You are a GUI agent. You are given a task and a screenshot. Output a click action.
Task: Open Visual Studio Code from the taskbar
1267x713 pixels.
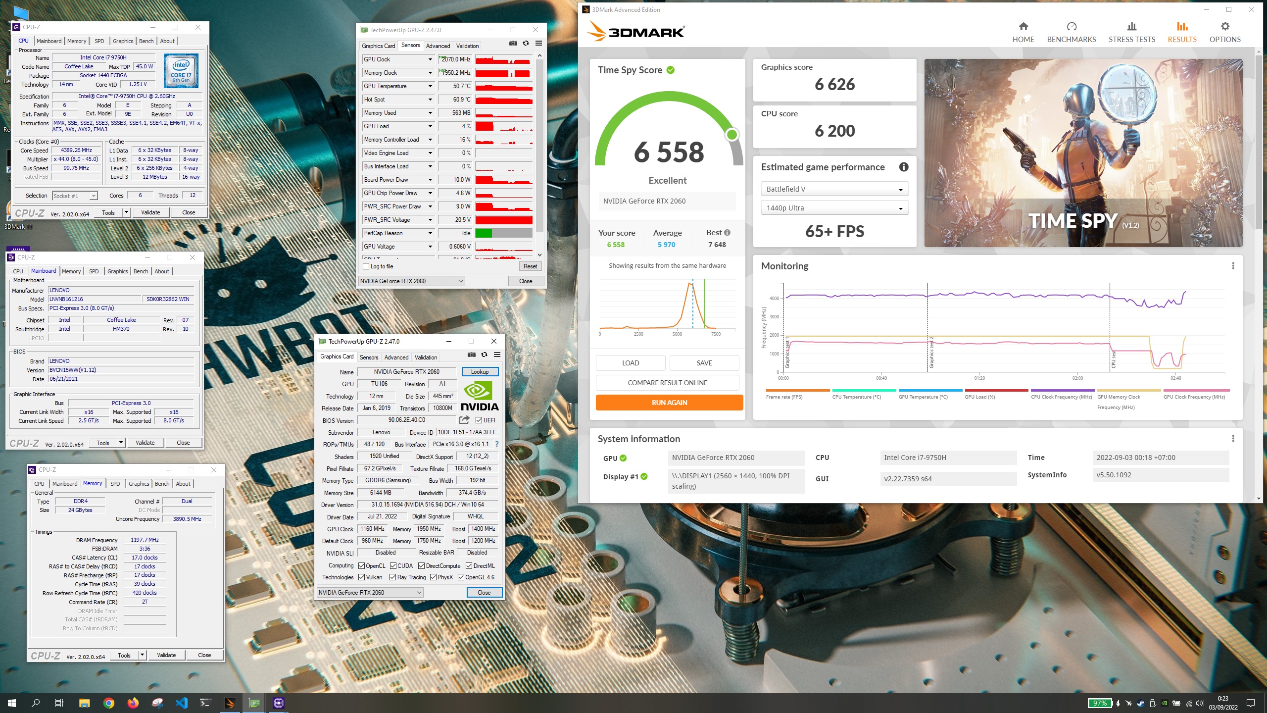(x=181, y=703)
